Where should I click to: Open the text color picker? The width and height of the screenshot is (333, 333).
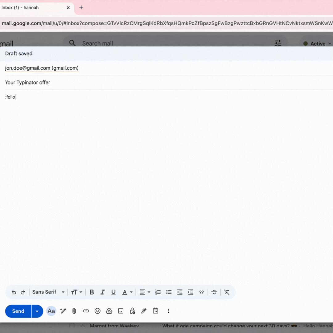pos(127,292)
